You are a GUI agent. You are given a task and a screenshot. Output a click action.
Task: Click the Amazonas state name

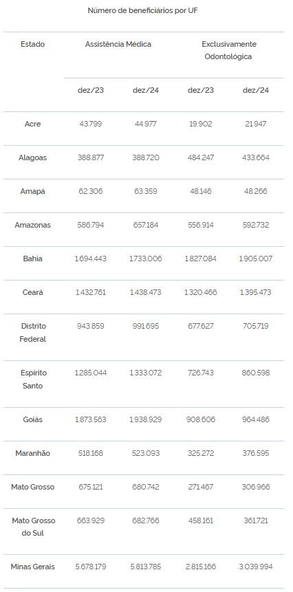32,225
